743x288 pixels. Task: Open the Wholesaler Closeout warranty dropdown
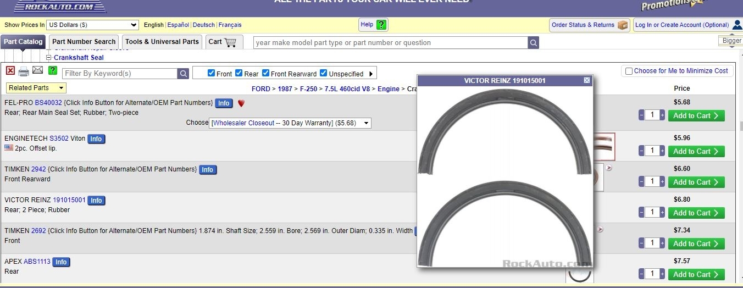[x=291, y=123]
